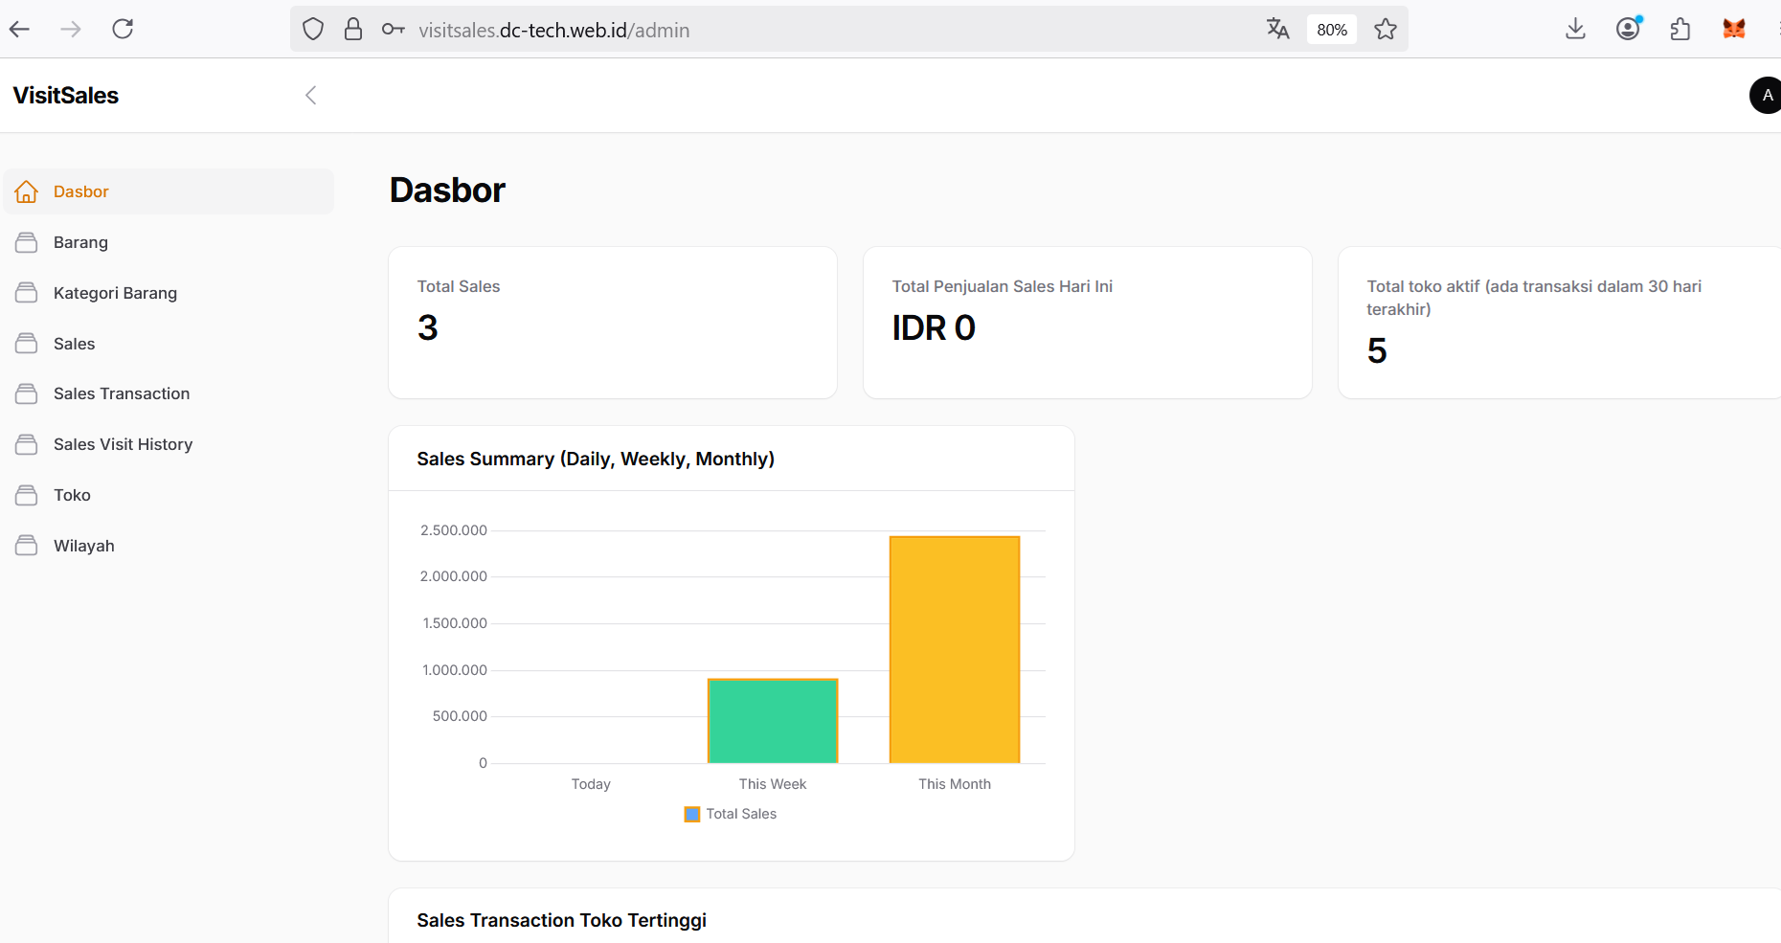Toggle the Total Sales chart legend
The width and height of the screenshot is (1781, 943).
pyautogui.click(x=730, y=814)
